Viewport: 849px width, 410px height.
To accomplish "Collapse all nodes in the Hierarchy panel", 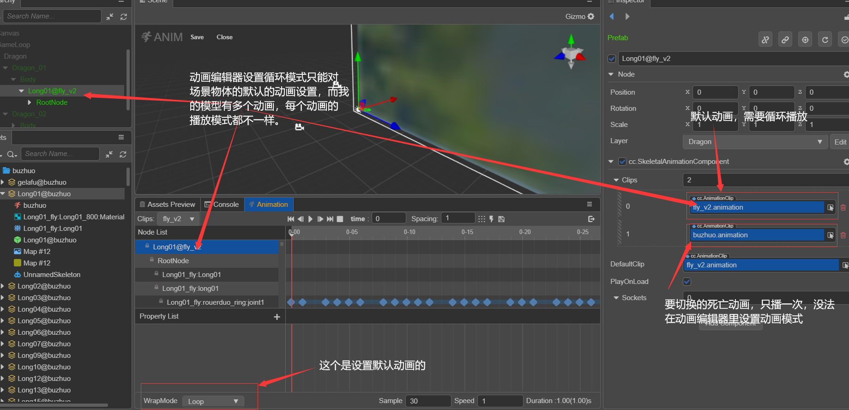I will [110, 17].
